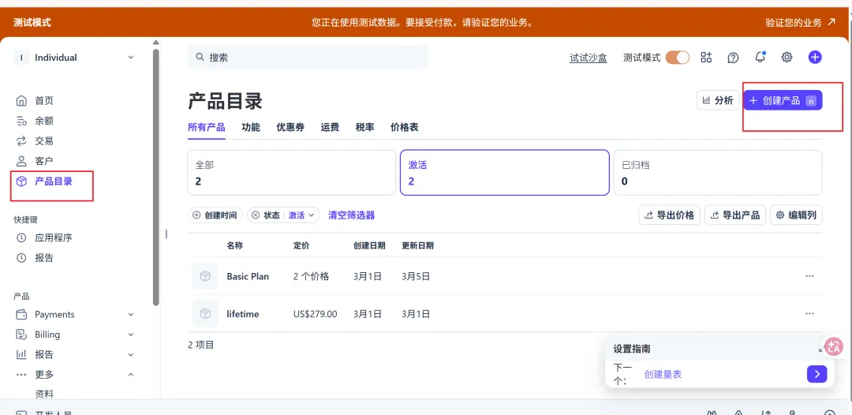The width and height of the screenshot is (852, 415).
Task: Switch to the 优惠券 tab
Action: click(x=290, y=127)
